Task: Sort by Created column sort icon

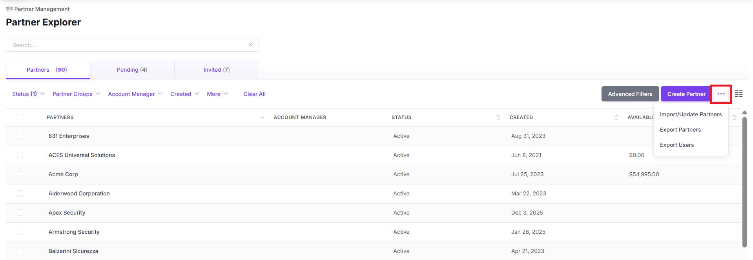Action: [616, 117]
